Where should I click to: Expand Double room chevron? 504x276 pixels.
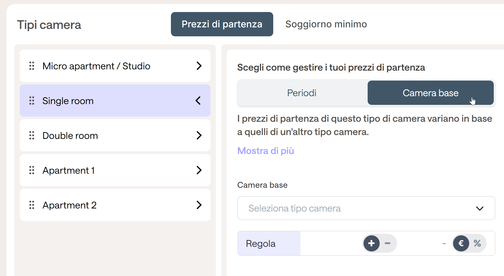[199, 135]
